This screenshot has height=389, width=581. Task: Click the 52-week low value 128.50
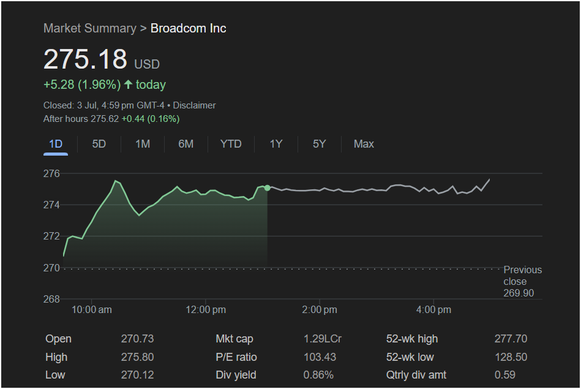[511, 357]
